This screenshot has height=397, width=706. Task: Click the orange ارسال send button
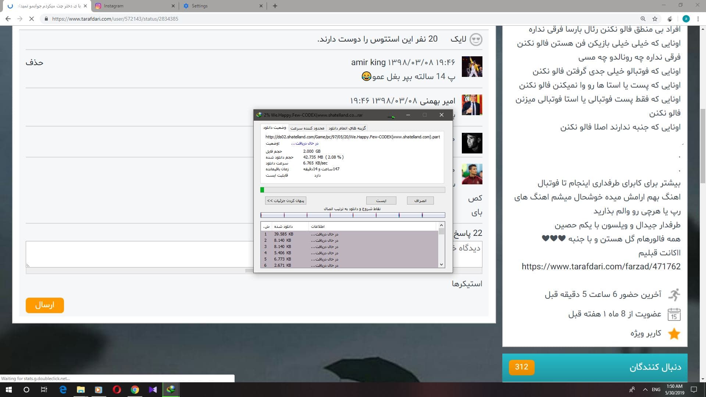(45, 305)
